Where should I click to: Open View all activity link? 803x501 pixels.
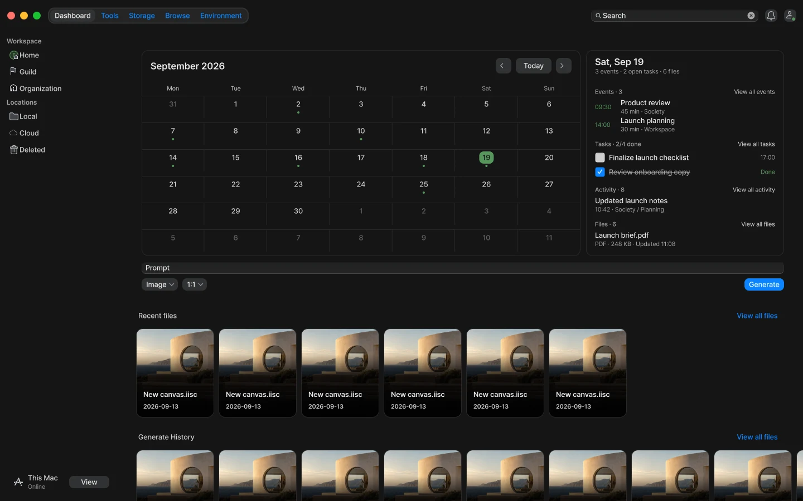pyautogui.click(x=754, y=190)
